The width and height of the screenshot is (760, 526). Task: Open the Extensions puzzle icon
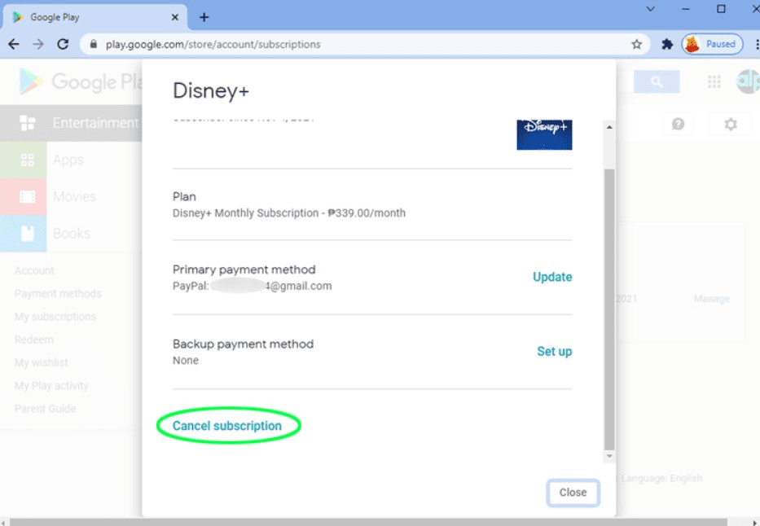coord(667,45)
